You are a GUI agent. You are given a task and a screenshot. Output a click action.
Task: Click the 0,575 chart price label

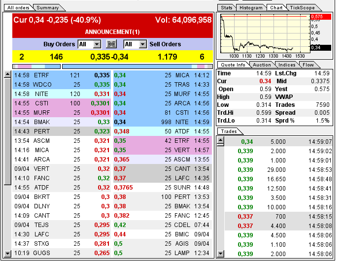pyautogui.click(x=321, y=17)
